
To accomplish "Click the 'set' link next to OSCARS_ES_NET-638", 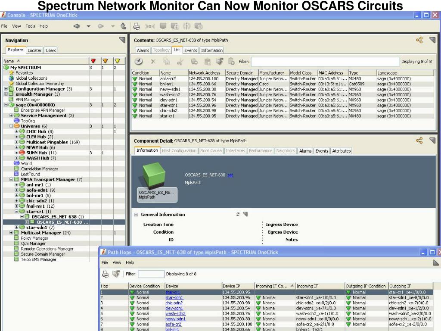I will tap(230, 175).
